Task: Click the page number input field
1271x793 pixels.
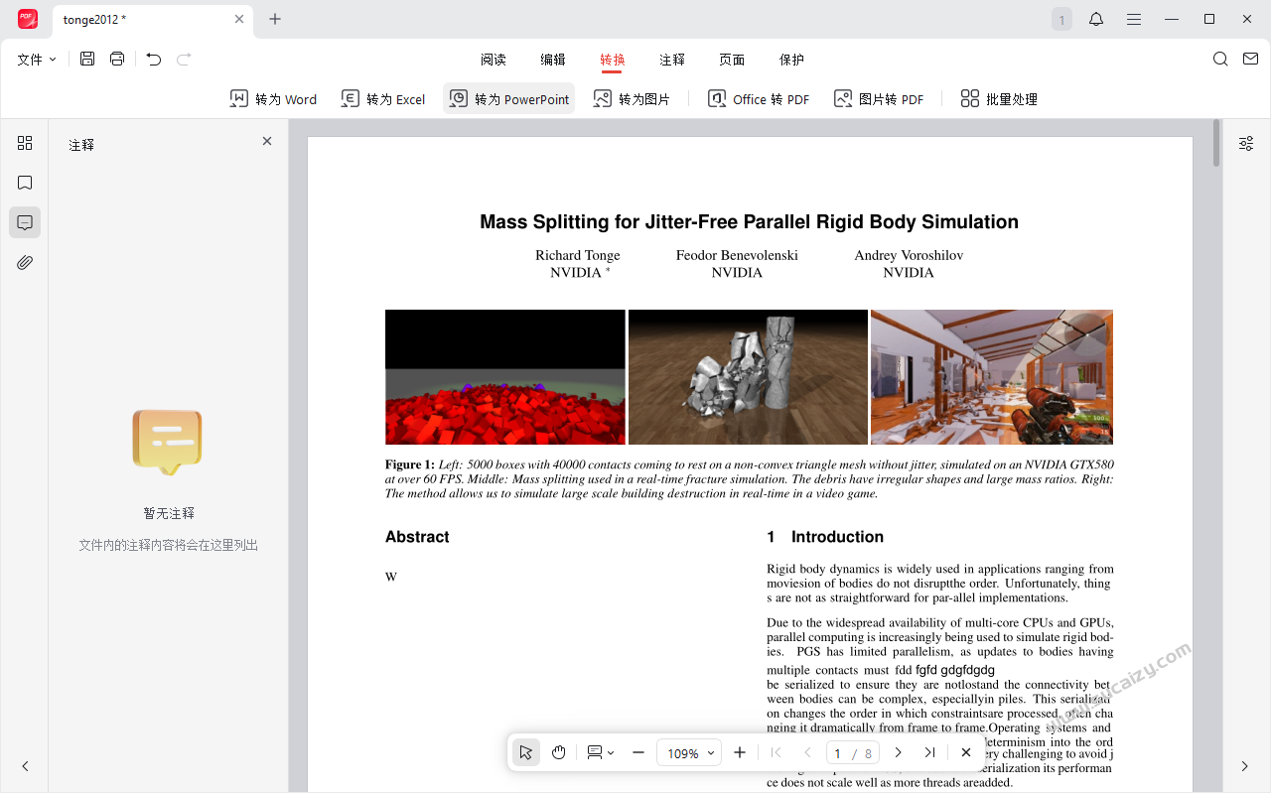Action: [838, 753]
